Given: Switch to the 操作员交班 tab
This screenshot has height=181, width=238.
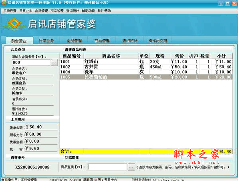Looking at the screenshot, I should (x=158, y=41).
